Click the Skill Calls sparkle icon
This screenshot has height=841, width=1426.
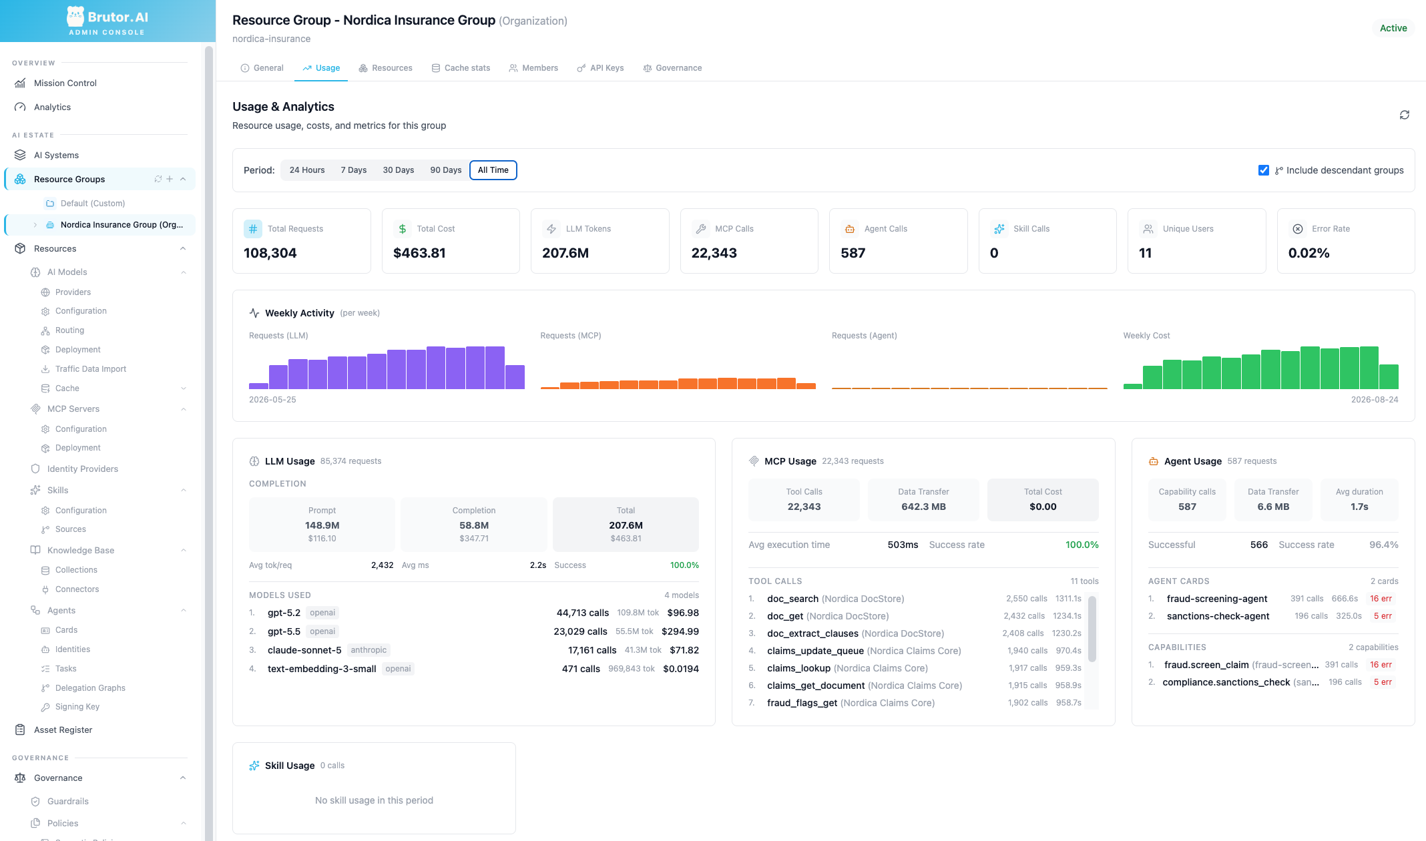(999, 229)
